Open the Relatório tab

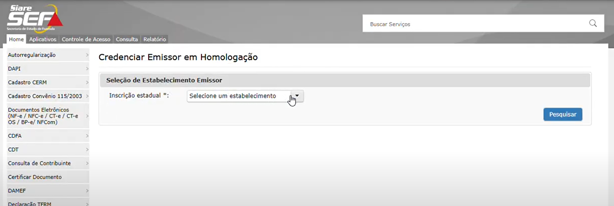(154, 39)
